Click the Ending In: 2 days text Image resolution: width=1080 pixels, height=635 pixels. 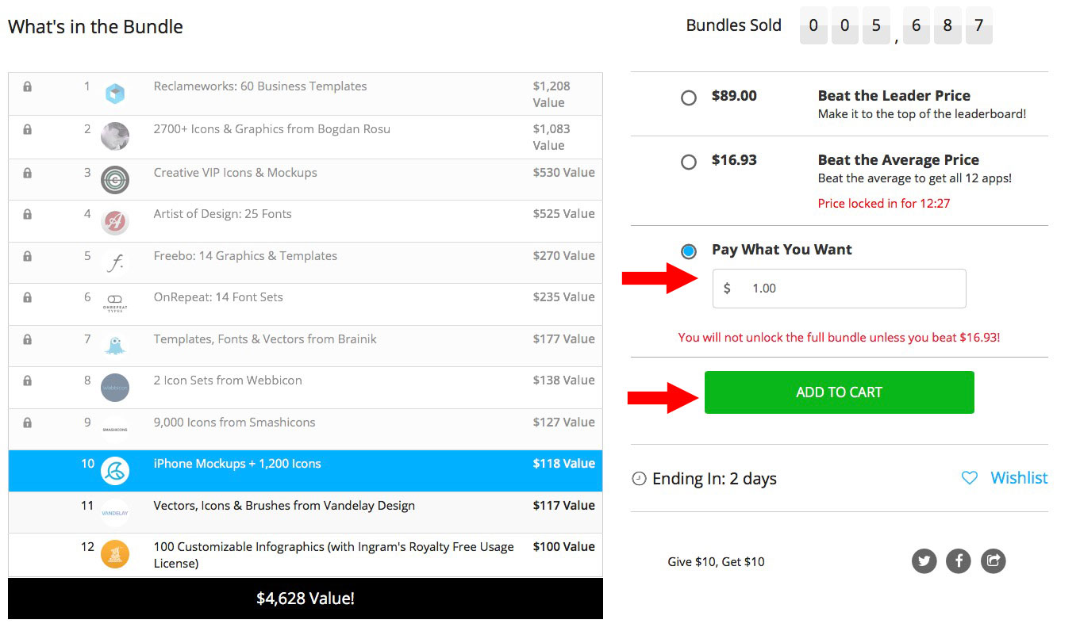point(714,479)
